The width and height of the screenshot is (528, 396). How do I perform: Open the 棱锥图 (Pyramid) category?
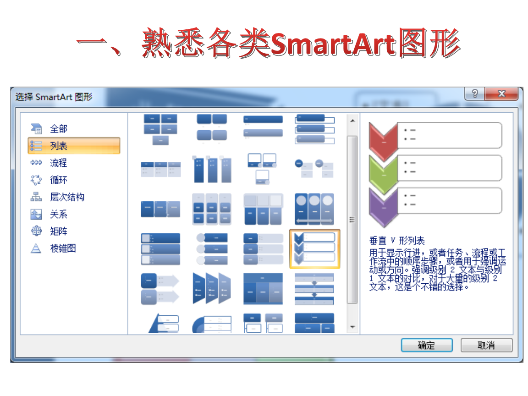[x=63, y=248]
